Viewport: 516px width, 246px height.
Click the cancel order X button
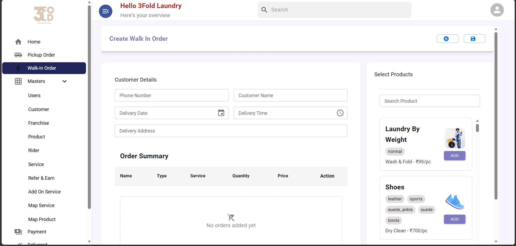447,39
